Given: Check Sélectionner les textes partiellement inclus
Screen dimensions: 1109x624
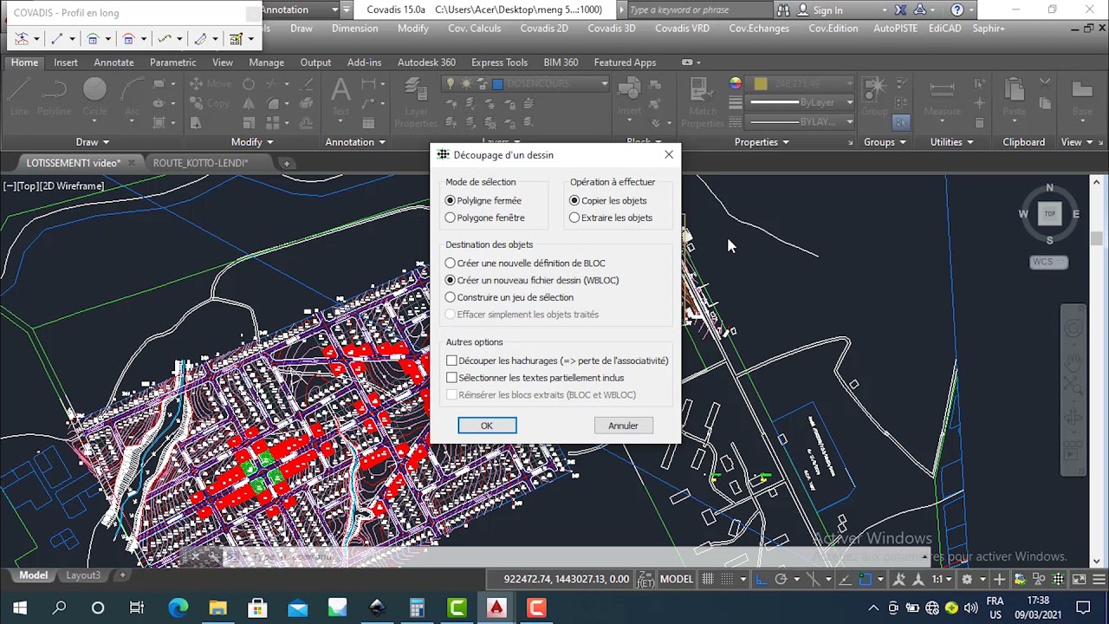Looking at the screenshot, I should click(x=451, y=378).
